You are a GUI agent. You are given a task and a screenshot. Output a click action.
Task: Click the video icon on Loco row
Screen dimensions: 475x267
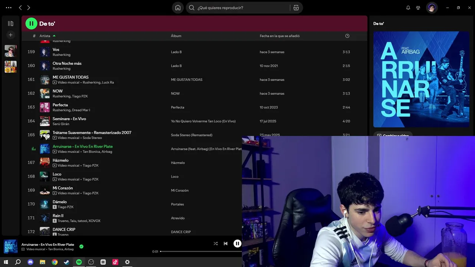55,179
